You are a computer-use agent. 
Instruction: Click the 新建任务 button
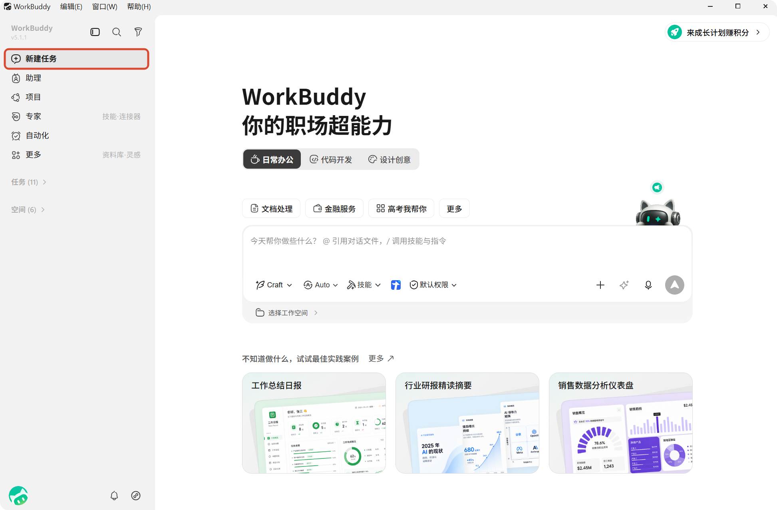(x=77, y=59)
